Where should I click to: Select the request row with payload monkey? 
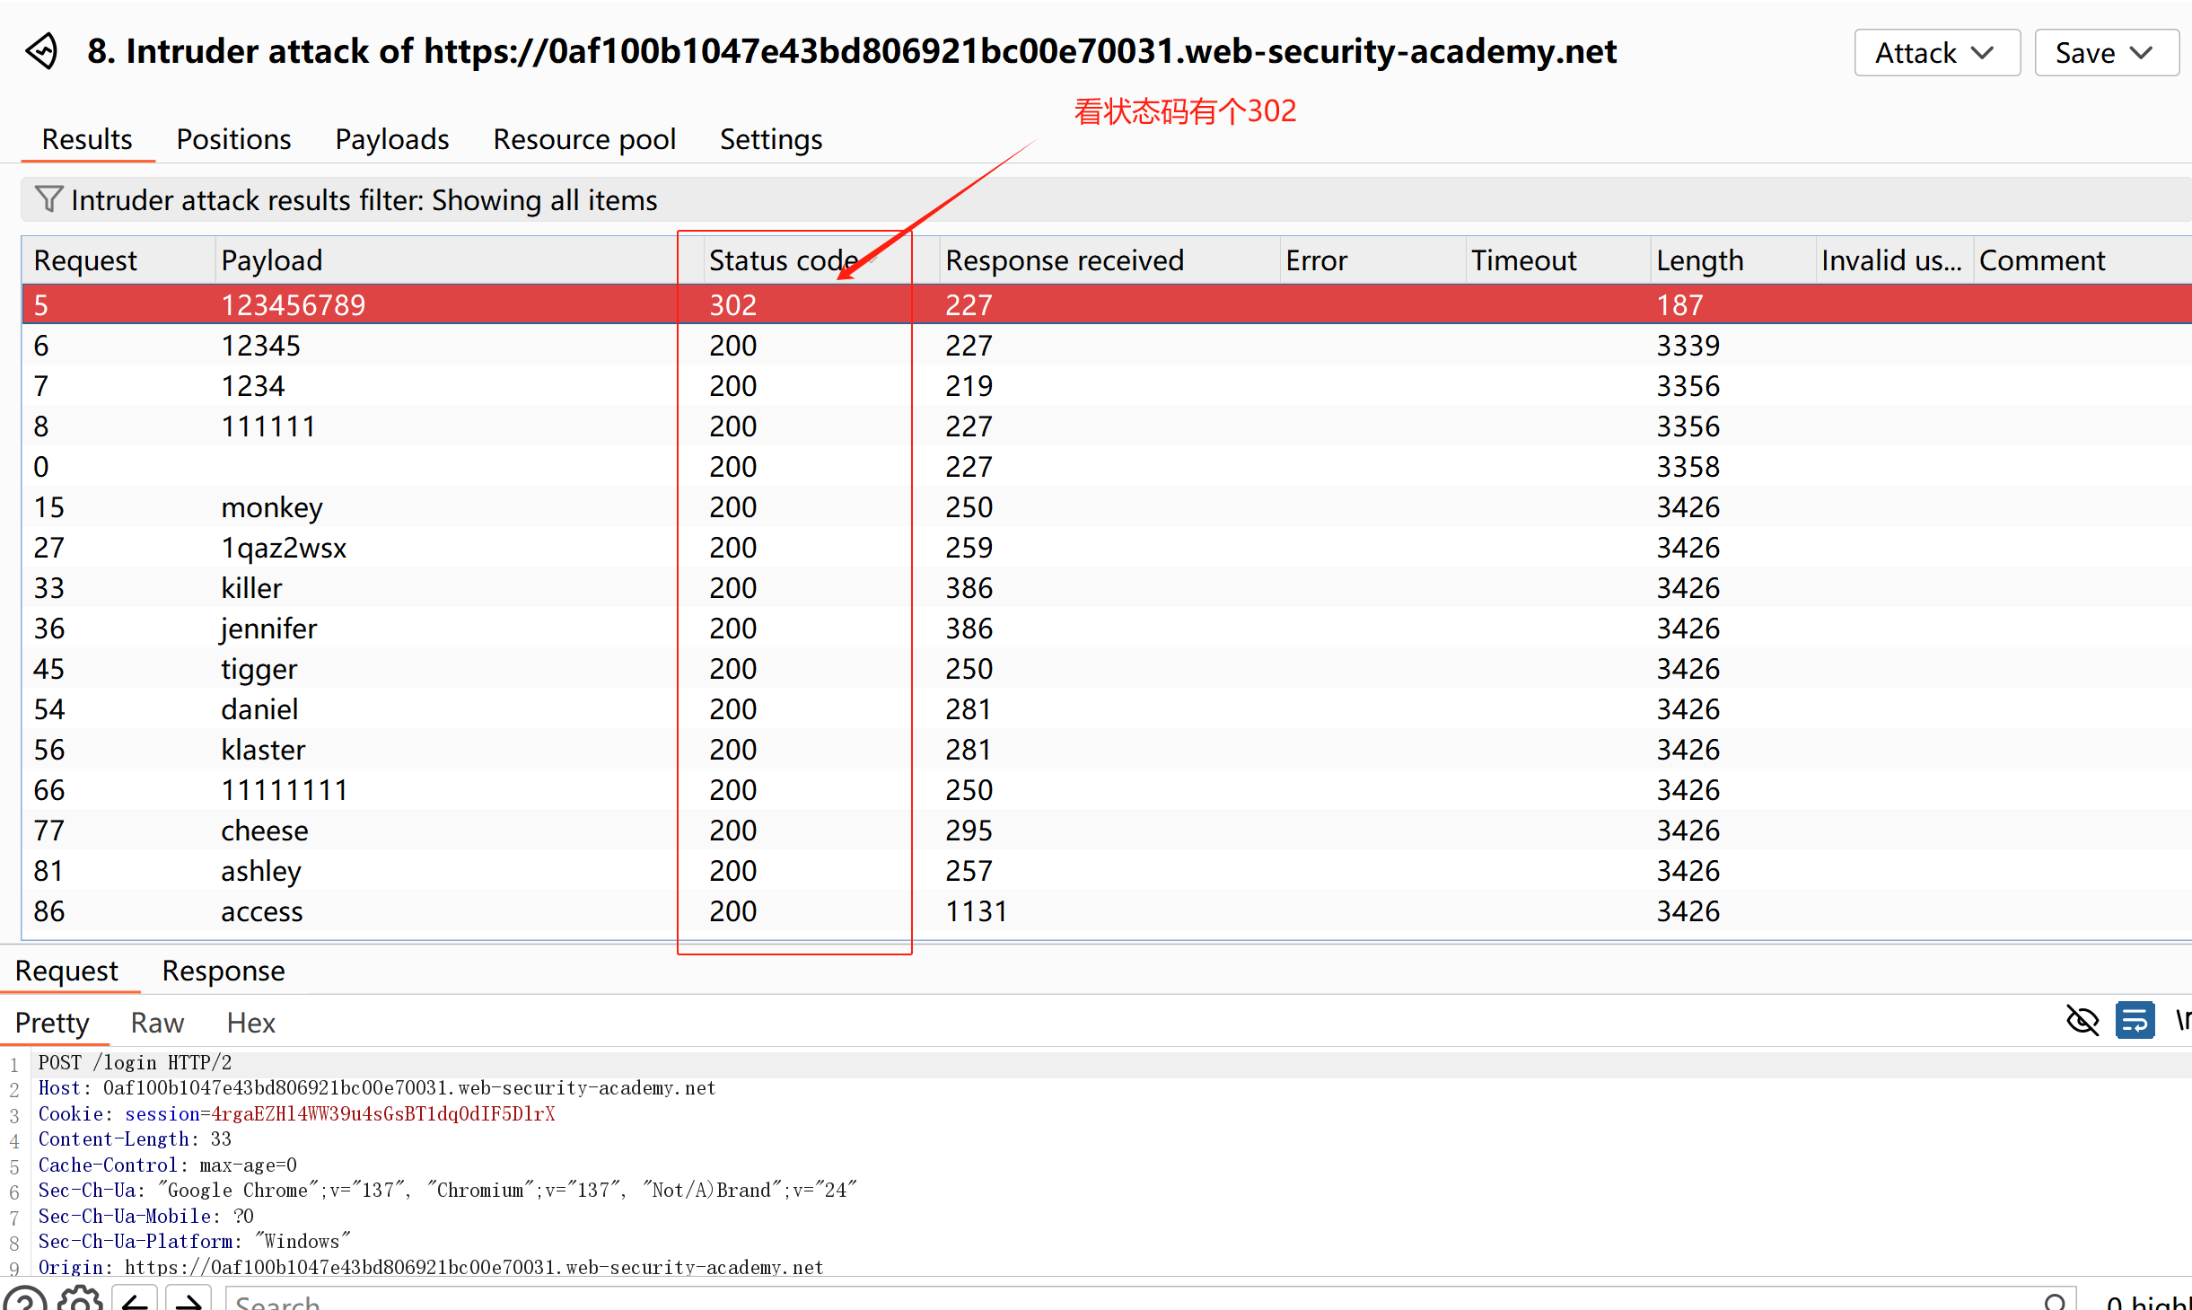tap(272, 507)
